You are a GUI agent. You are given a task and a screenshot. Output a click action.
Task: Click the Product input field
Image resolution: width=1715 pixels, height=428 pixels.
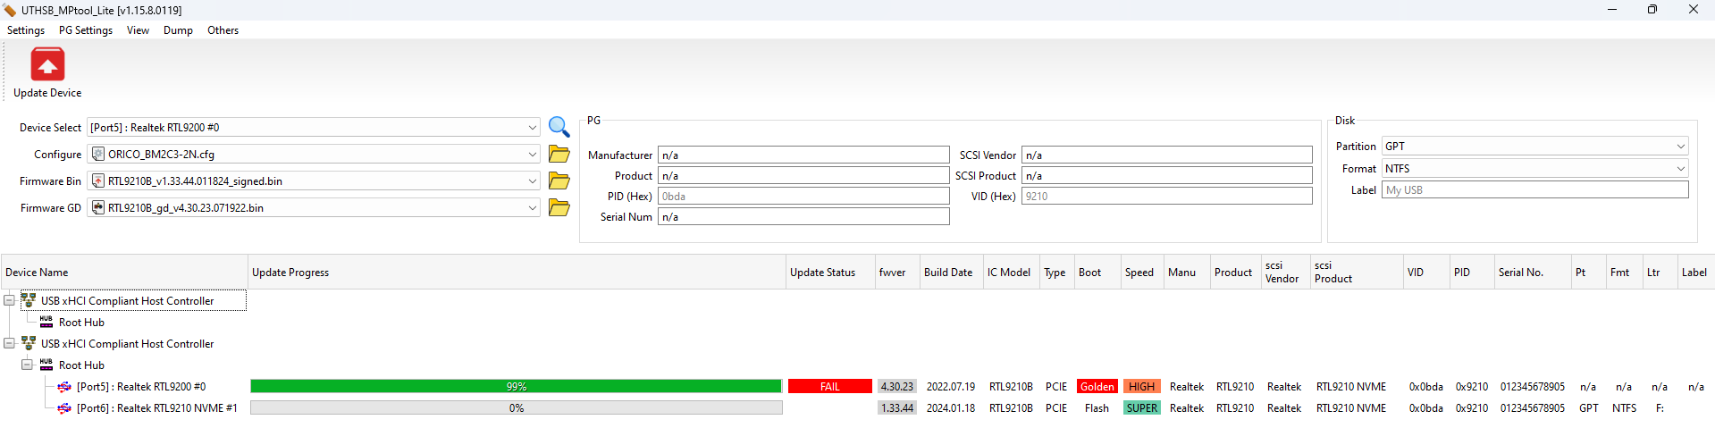[803, 175]
